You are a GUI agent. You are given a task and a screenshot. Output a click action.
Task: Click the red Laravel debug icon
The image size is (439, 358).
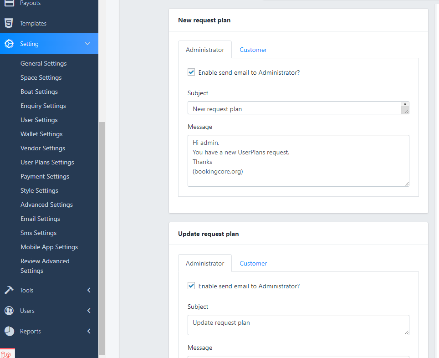coord(6,354)
